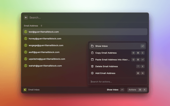Click the avatar icon beside test@guerrillamailblock.com
Image resolution: width=170 pixels, height=106 pixels.
click(26, 32)
